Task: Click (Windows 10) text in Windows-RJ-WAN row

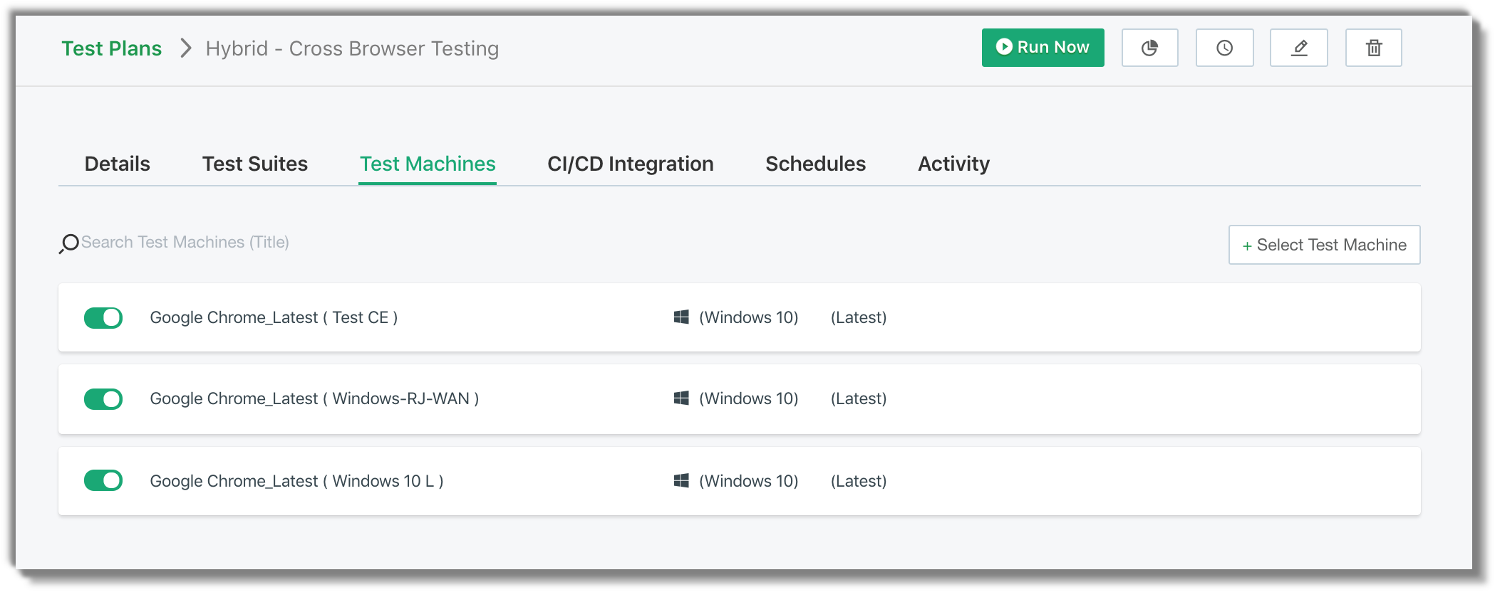Action: (749, 398)
